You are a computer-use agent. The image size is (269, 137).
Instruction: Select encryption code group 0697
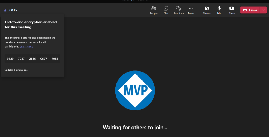pyautogui.click(x=44, y=59)
